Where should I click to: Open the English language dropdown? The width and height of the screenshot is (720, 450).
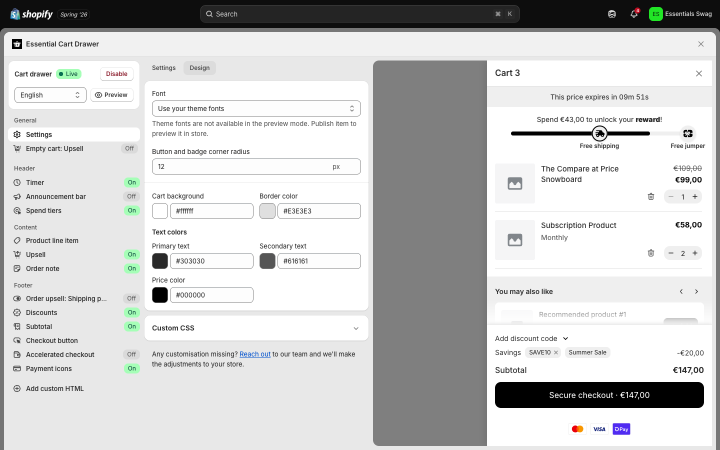point(50,95)
